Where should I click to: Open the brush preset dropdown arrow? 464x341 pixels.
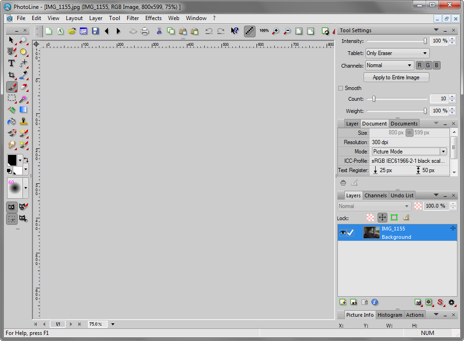tap(26, 188)
